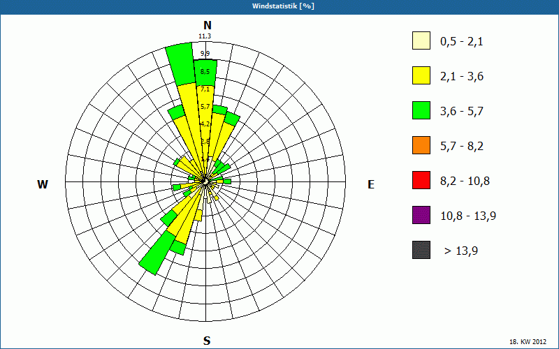
Task: Click the yellow 2,1 - 3,6 legend swatch
Action: coord(421,75)
